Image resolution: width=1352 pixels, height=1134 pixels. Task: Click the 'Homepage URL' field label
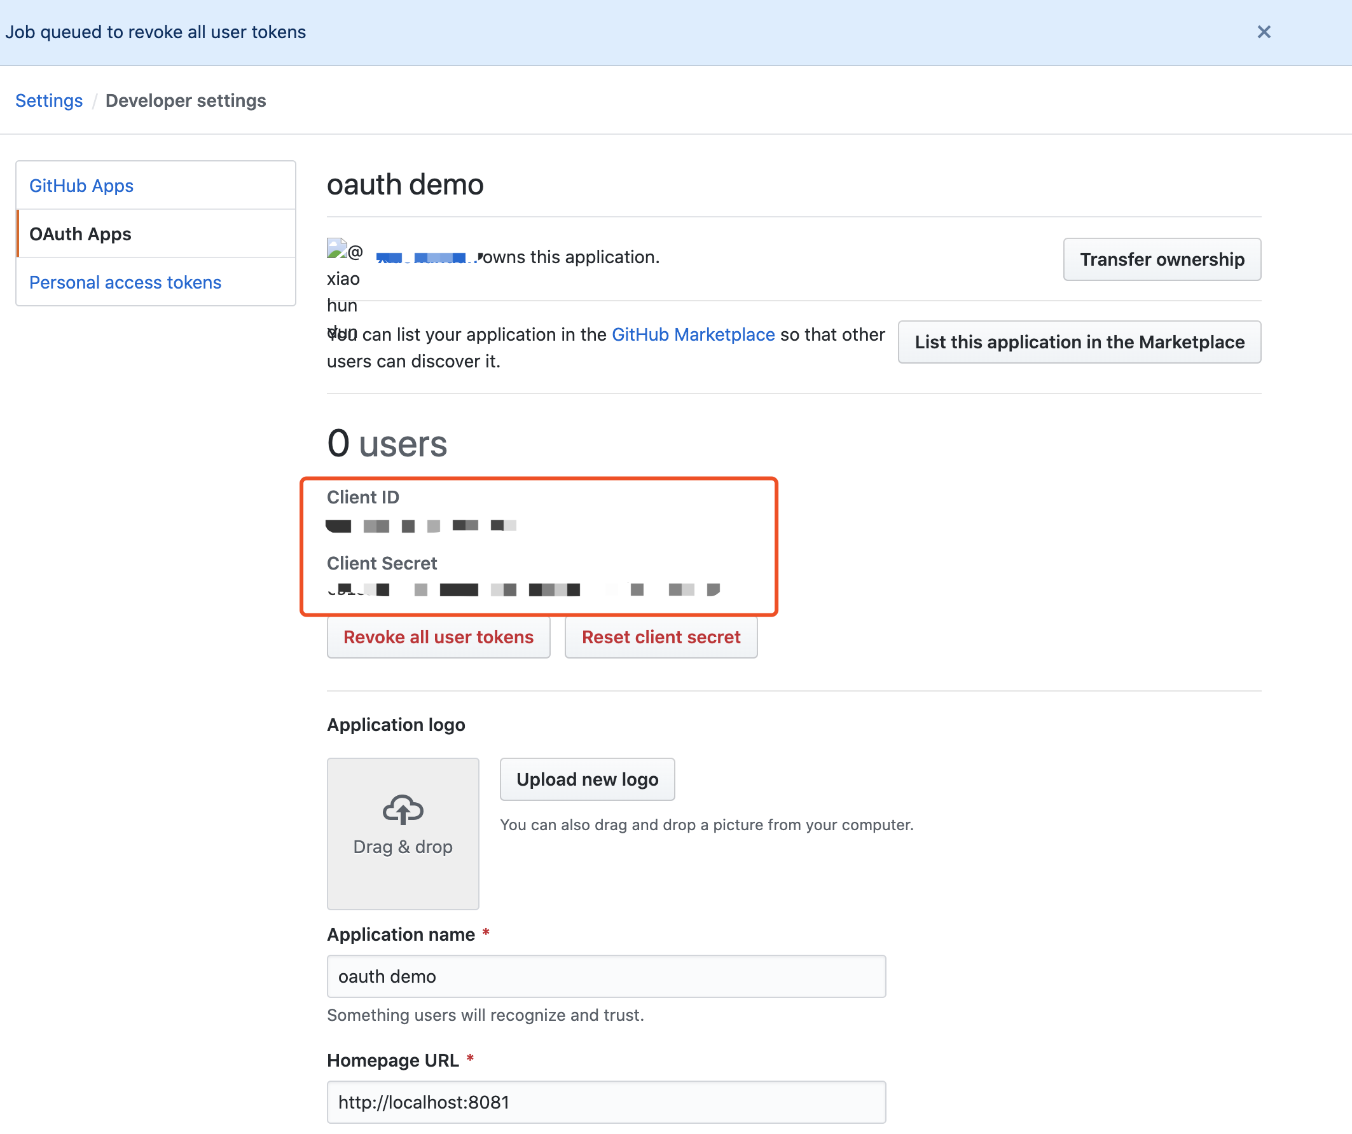coord(393,1061)
